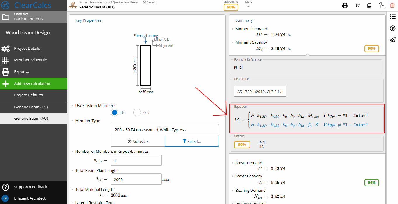Screen dimensions: 398x204
Task: Expand the Total Material Length chevron
Action: pyautogui.click(x=72, y=189)
